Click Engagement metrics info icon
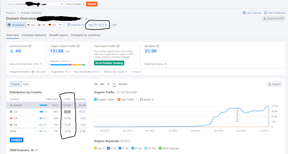Viewport: 288px width, 154px height. pyautogui.click(x=33, y=72)
